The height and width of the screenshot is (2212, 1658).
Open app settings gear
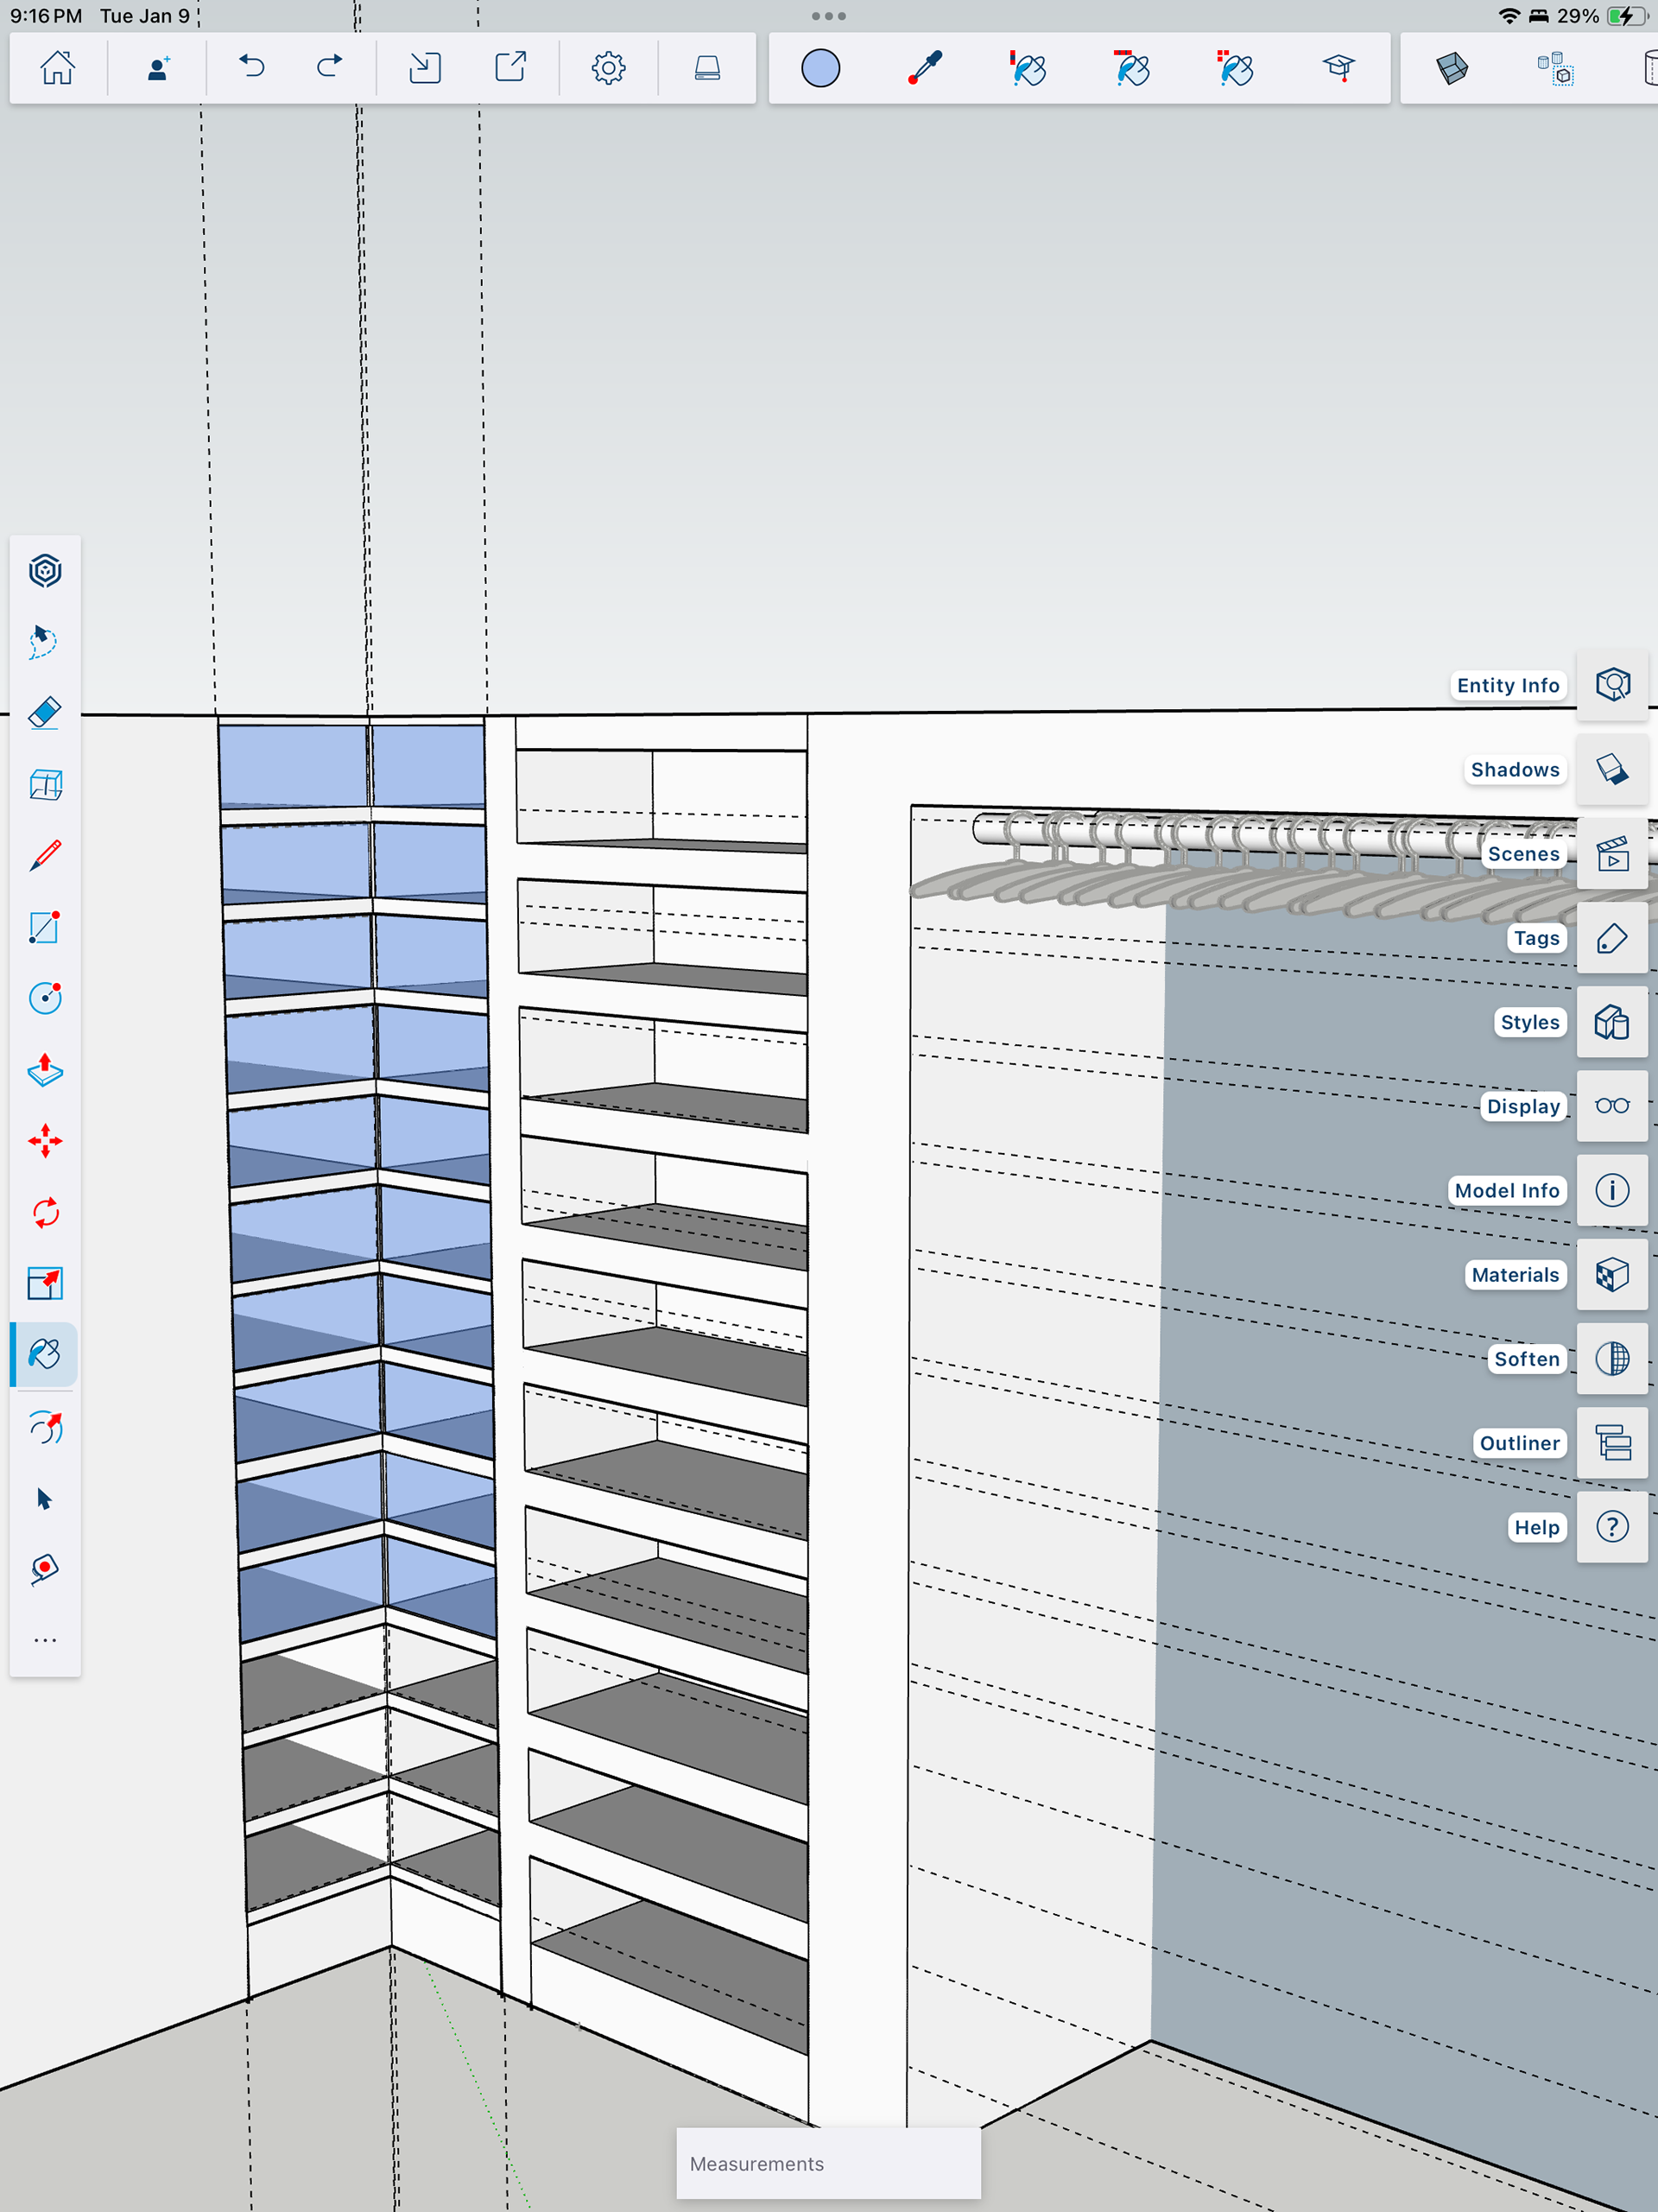tap(608, 68)
